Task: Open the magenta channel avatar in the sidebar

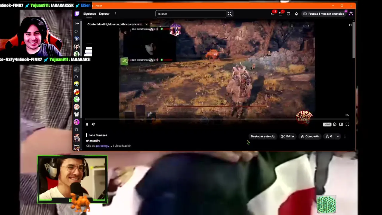Action: [x=77, y=122]
